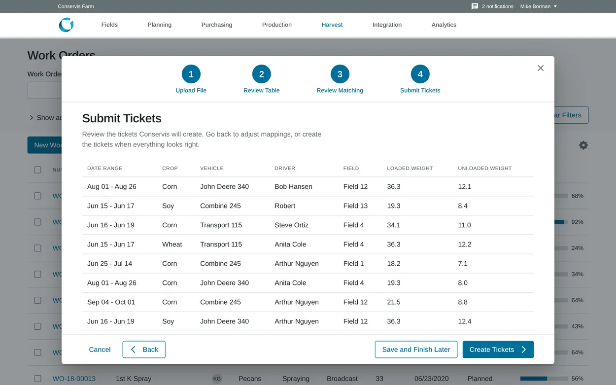Click the Bob Hansen driver cell
This screenshot has height=385, width=616.
(293, 186)
